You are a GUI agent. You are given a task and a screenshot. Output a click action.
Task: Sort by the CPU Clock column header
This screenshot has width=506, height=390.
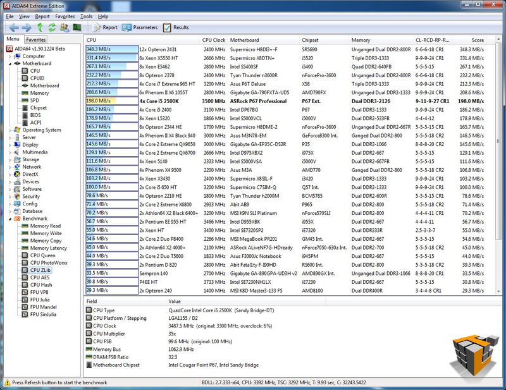point(214,40)
